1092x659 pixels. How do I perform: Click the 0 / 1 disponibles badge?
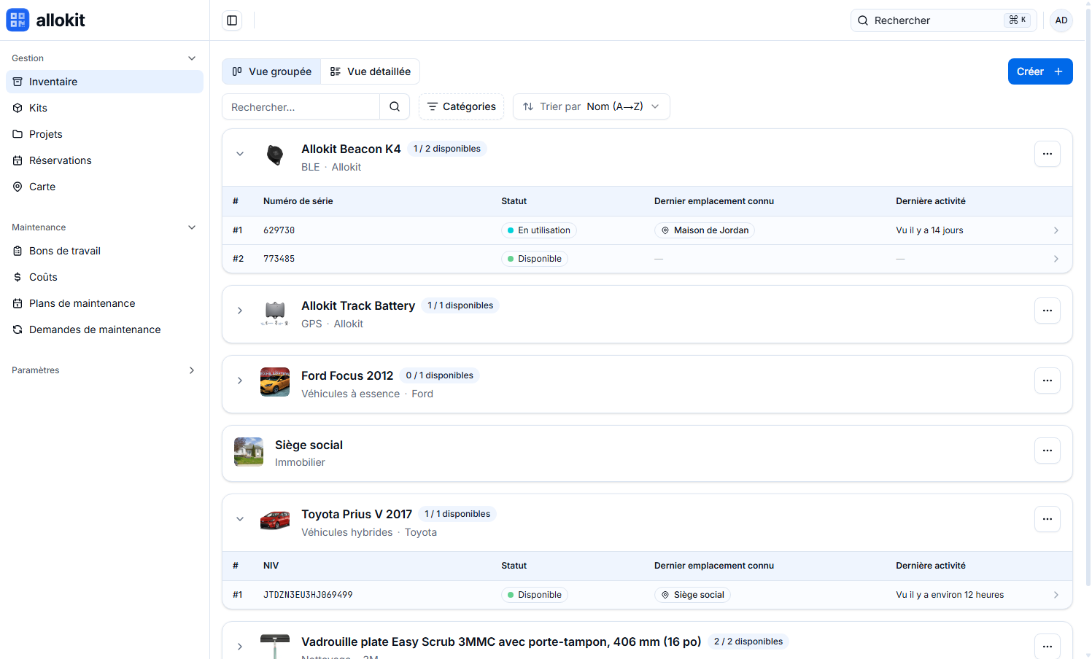(x=440, y=375)
